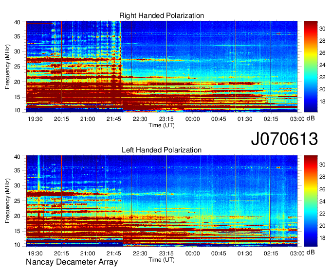This screenshot has height=268, width=331.
Task: Click 'Frequency (MHz)' label of Left Handed plot
Action: click(7, 201)
